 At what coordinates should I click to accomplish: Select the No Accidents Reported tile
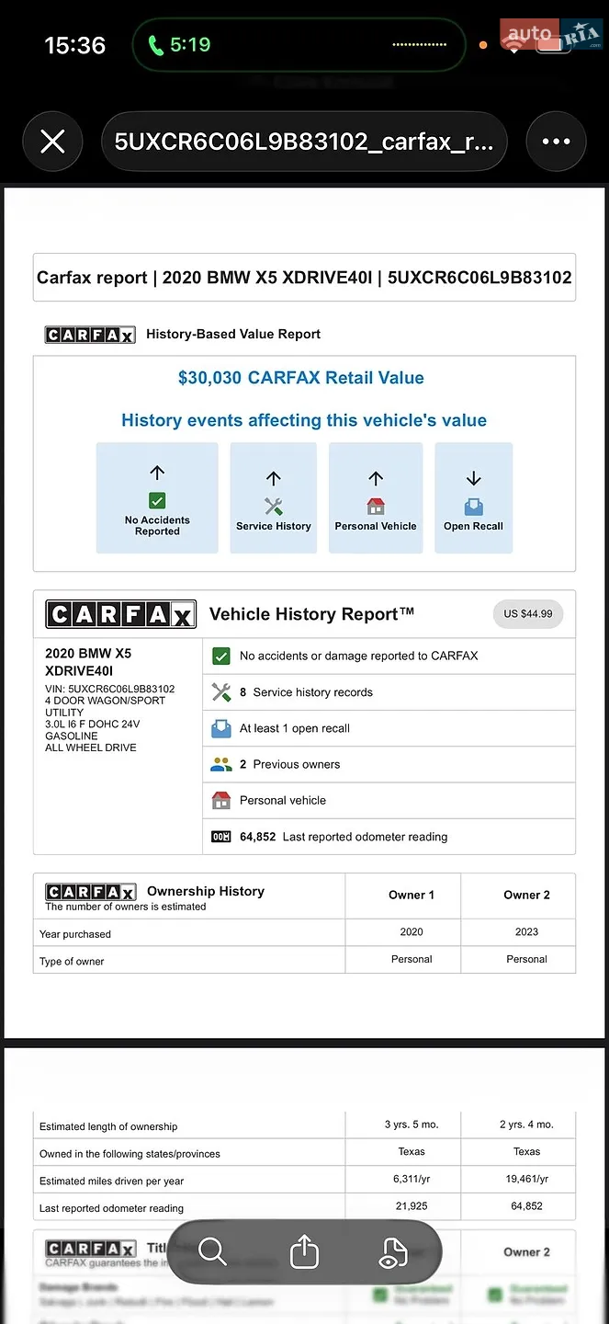tap(157, 498)
